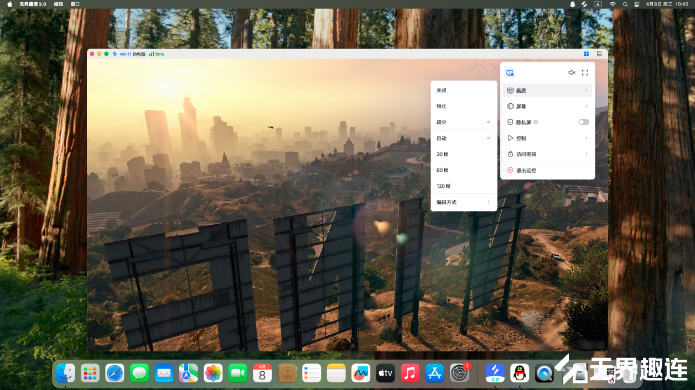Open the grid menu icon in title bar
695x390 pixels.
(x=586, y=54)
